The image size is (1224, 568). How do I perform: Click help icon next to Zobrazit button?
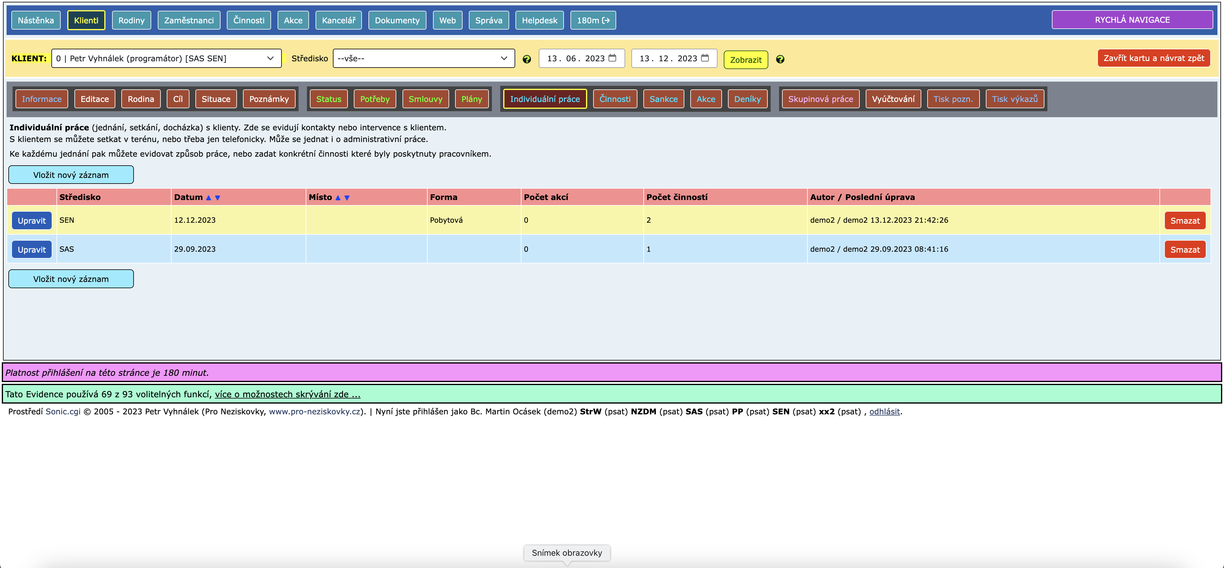[780, 59]
